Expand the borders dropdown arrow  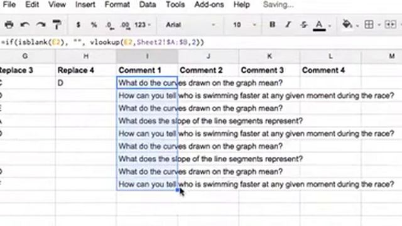[x=379, y=25]
